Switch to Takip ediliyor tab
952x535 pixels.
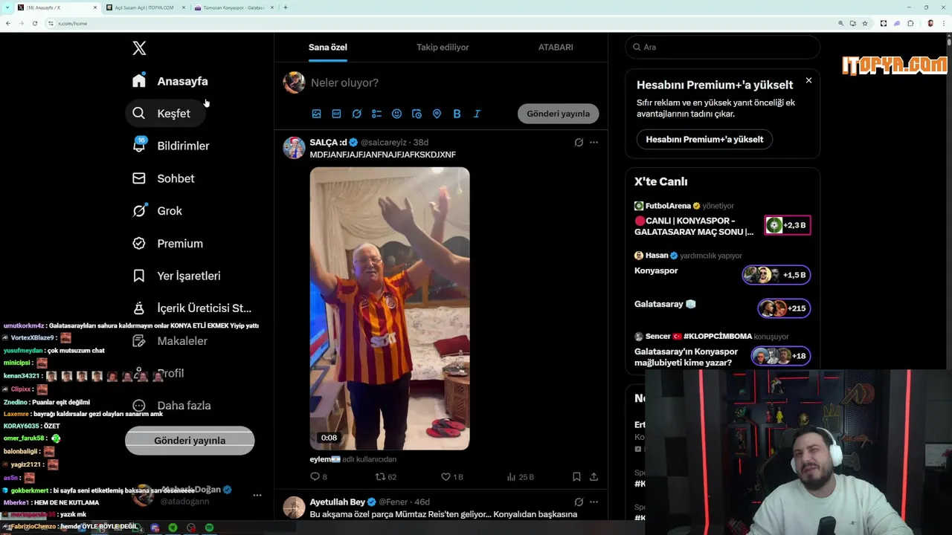443,47
